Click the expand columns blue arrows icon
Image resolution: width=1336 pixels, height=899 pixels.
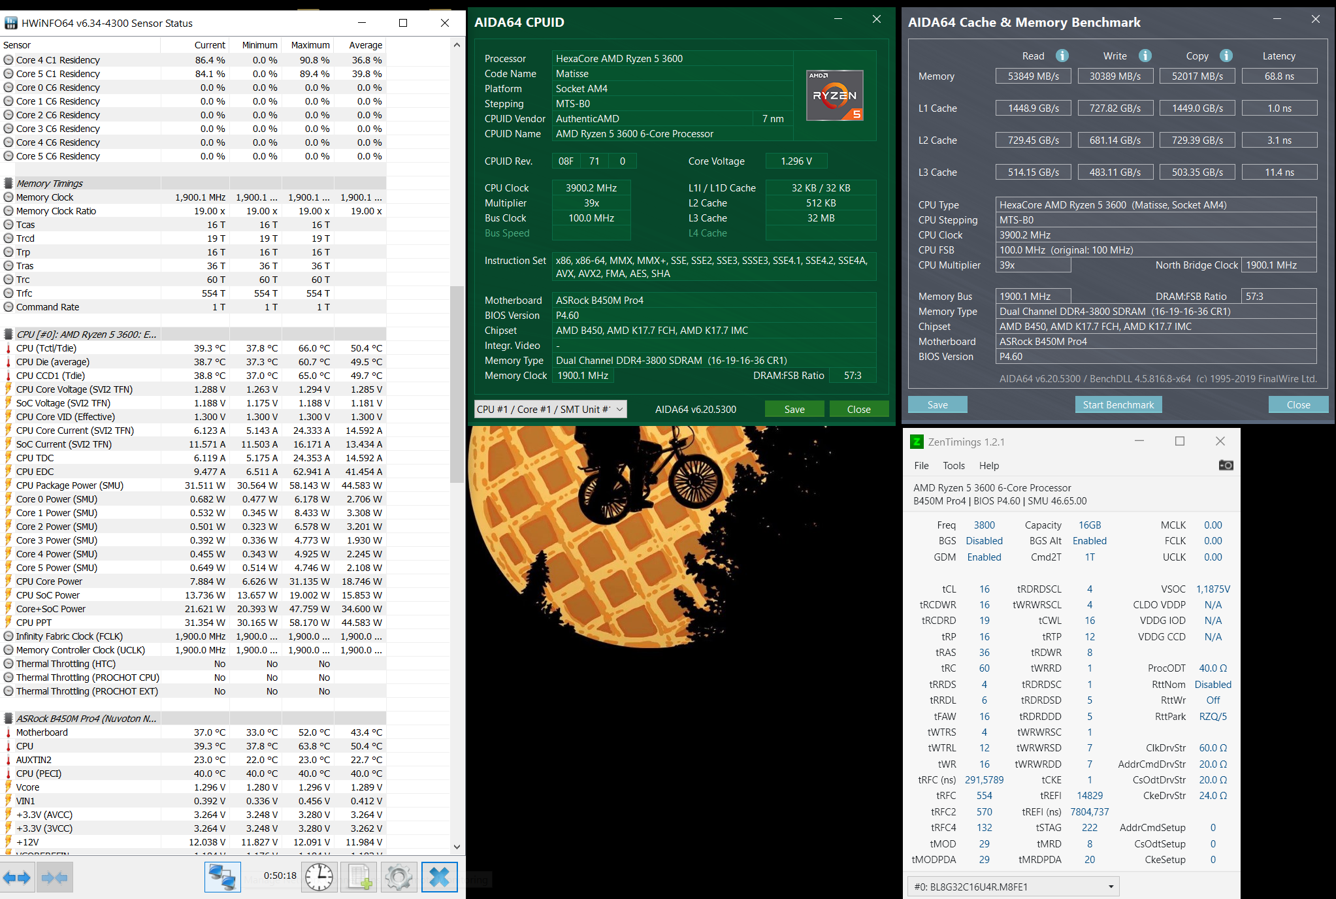click(x=17, y=877)
